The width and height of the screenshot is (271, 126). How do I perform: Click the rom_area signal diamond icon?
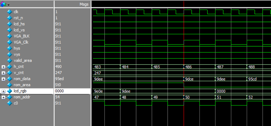[x=9, y=85]
